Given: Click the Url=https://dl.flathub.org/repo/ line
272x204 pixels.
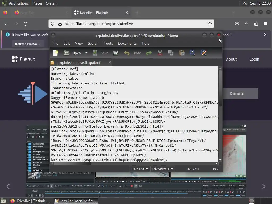Looking at the screenshot, I should (x=85, y=93).
